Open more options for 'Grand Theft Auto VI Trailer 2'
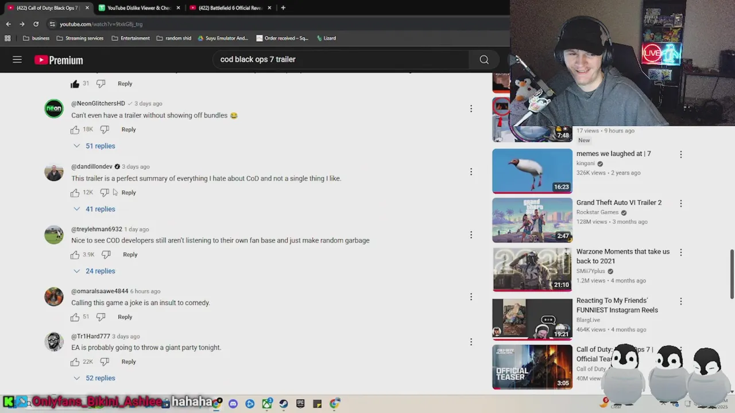This screenshot has width=735, height=413. (681, 204)
